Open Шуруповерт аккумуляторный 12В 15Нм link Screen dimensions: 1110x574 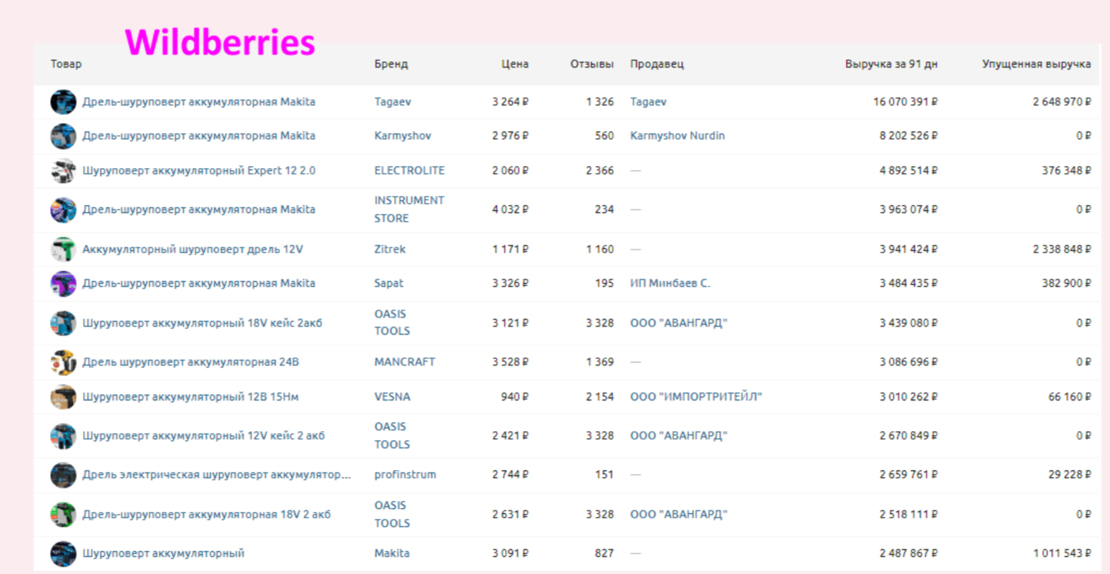coord(190,397)
